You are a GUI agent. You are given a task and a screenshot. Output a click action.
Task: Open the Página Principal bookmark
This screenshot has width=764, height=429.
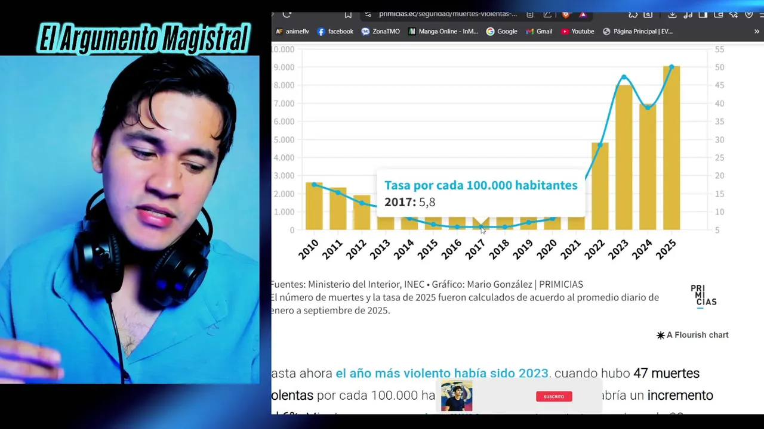[637, 32]
